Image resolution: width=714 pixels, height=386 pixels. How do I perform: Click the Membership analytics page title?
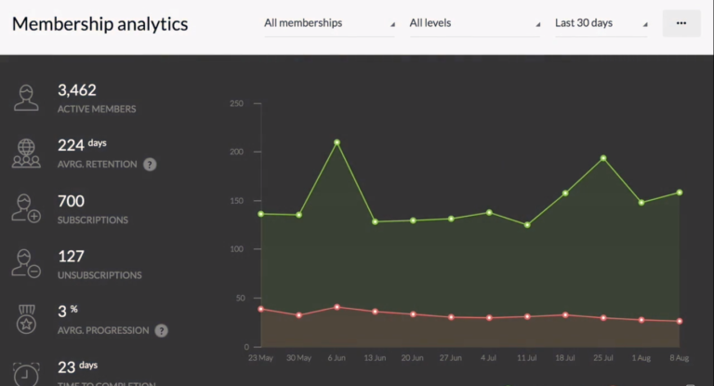coord(99,24)
